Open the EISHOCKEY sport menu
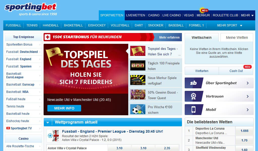The image size is (258, 151). (97, 25)
